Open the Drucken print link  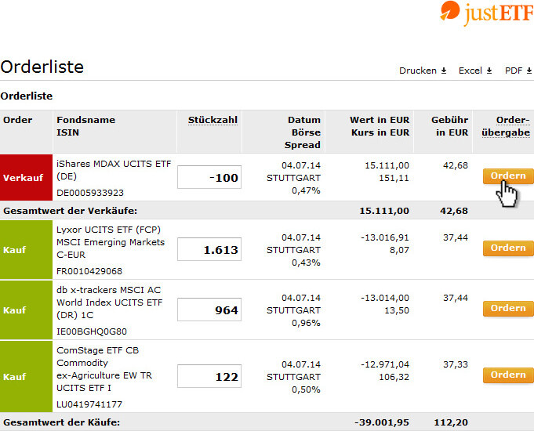(418, 71)
